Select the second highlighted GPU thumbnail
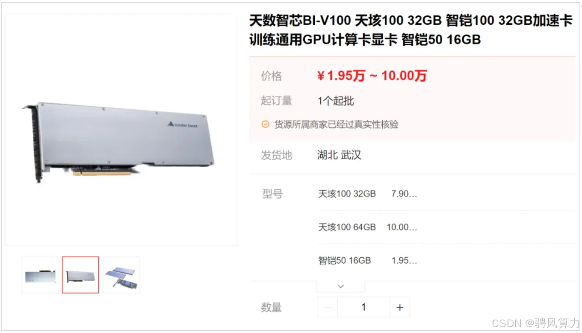The image size is (582, 333). coord(80,275)
